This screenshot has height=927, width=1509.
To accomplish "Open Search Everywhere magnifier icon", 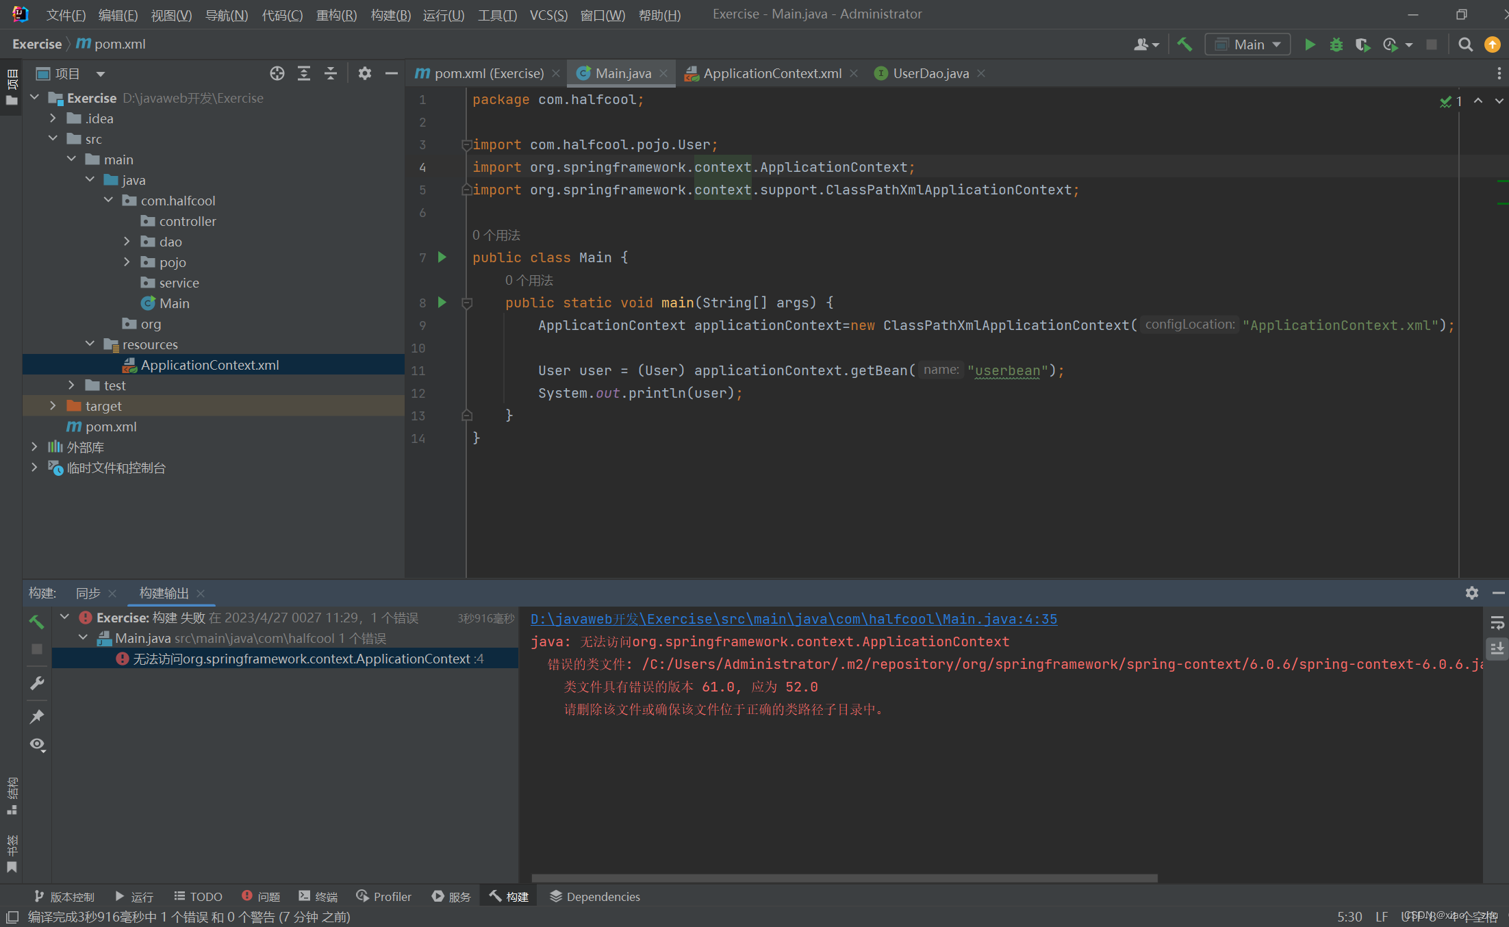I will 1465,45.
